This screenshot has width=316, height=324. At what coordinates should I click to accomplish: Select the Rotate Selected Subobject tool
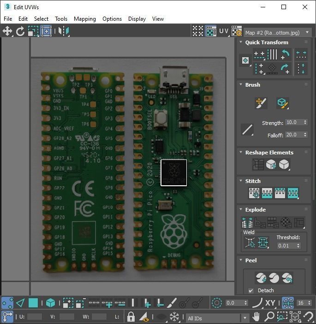pyautogui.click(x=20, y=31)
